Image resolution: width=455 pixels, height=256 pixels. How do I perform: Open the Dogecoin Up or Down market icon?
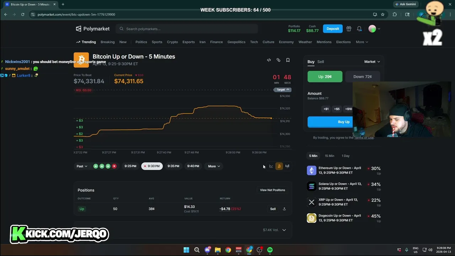311,218
